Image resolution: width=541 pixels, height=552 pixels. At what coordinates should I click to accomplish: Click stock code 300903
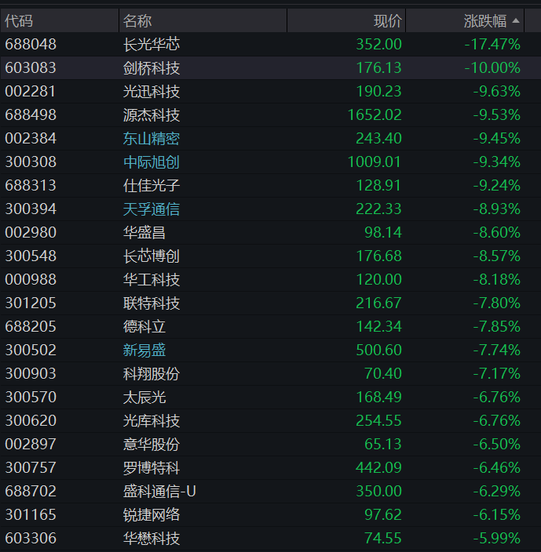click(31, 373)
